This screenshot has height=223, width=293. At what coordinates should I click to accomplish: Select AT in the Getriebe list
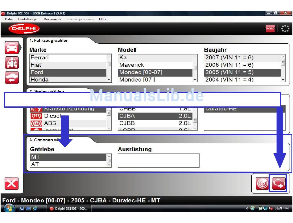(x=68, y=164)
